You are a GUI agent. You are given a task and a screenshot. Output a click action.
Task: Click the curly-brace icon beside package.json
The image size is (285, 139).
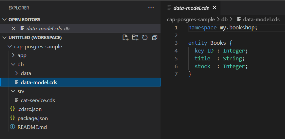[12, 118]
